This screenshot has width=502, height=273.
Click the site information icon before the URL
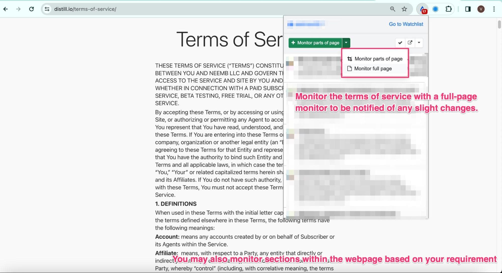(x=47, y=9)
